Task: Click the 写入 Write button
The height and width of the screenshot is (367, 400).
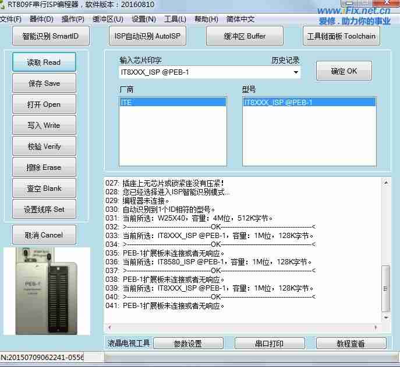Action: 44,125
